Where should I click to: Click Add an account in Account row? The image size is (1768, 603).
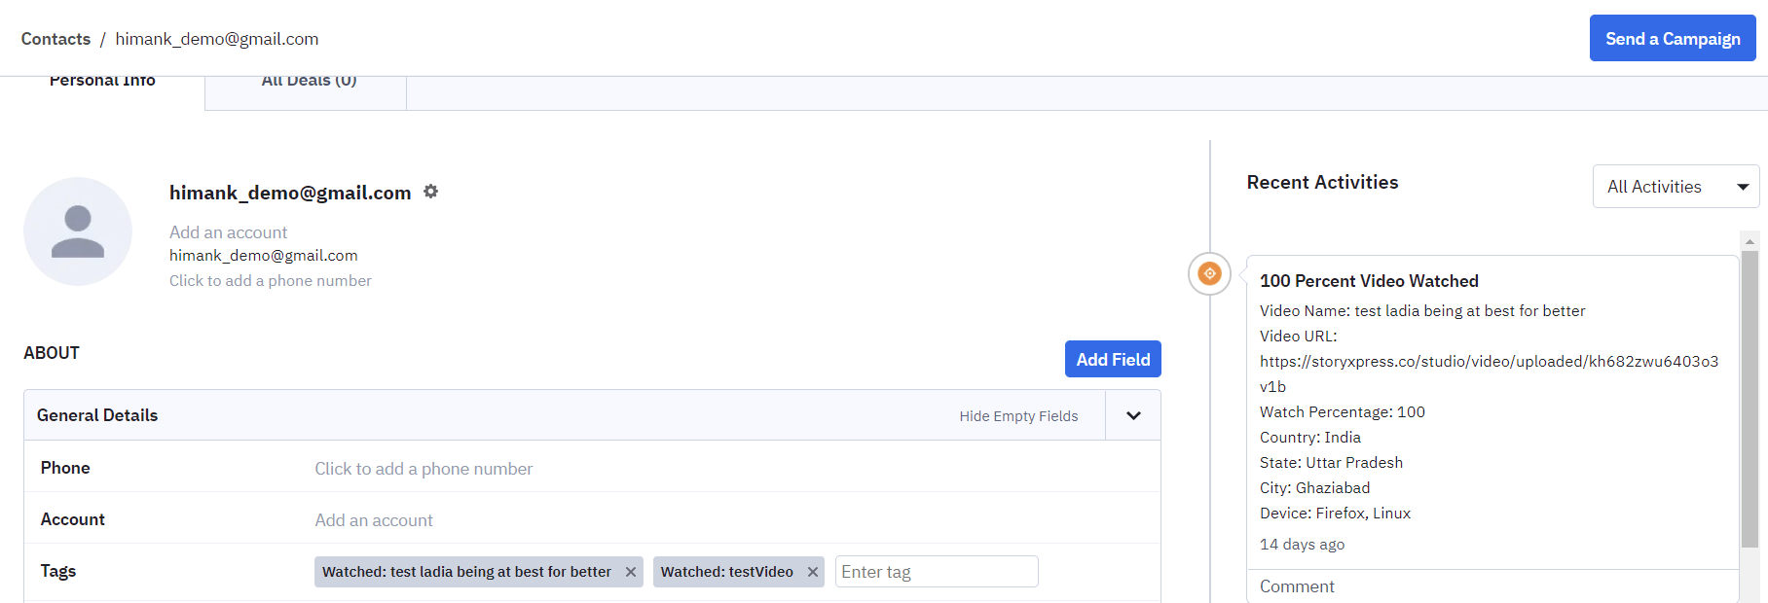tap(373, 520)
